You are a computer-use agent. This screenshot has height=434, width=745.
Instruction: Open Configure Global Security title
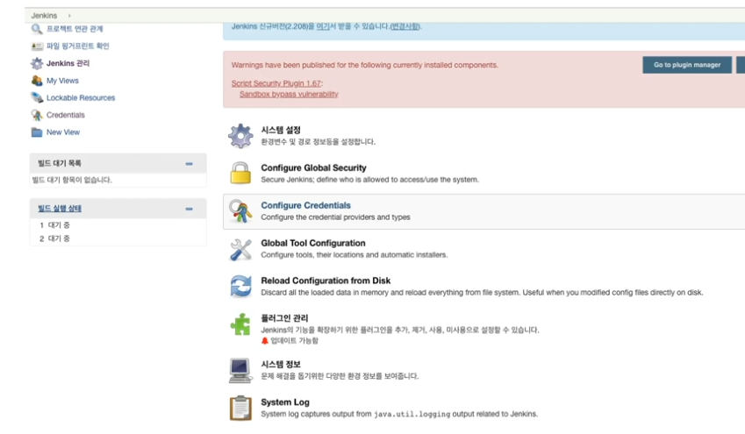313,167
